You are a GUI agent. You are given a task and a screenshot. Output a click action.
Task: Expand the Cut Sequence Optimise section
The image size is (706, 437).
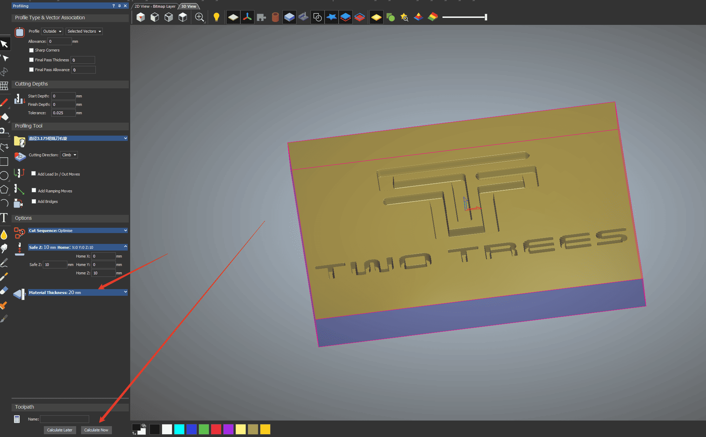click(78, 231)
